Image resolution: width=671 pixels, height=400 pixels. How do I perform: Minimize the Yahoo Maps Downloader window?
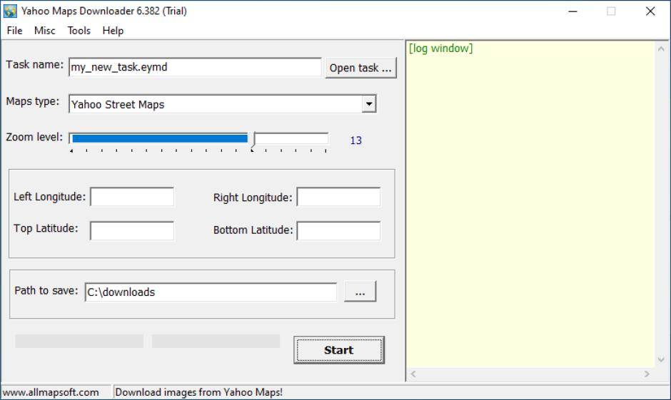tap(573, 11)
